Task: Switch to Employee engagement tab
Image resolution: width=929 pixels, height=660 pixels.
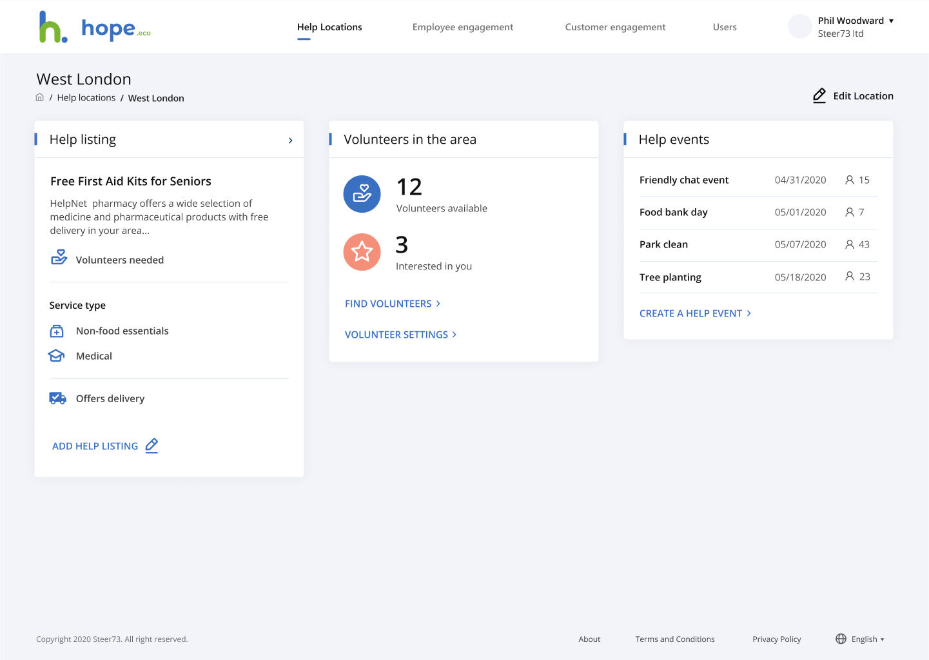Action: point(463,27)
